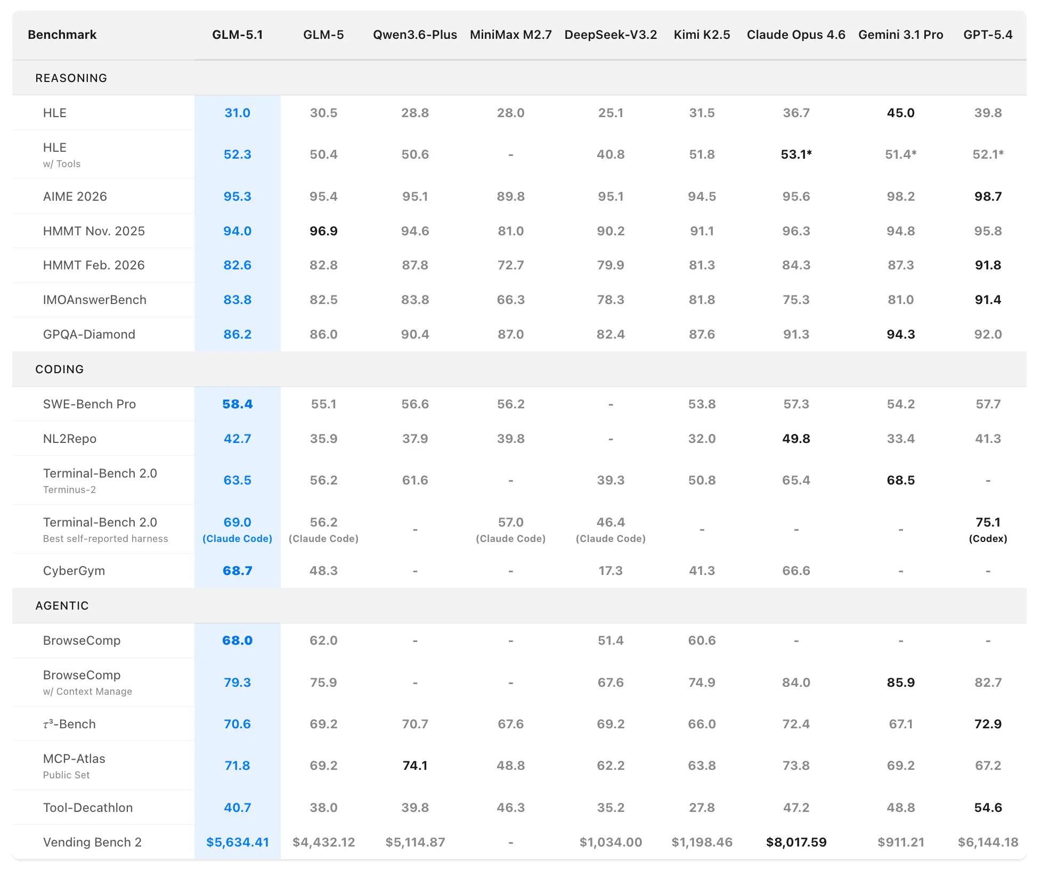Click the Tool-Decathlon row label
The width and height of the screenshot is (1041, 871).
pyautogui.click(x=87, y=808)
